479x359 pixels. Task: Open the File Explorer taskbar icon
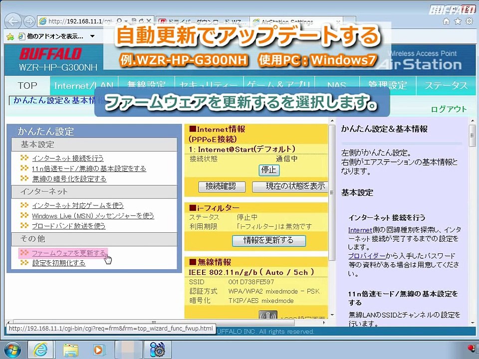pos(70,350)
